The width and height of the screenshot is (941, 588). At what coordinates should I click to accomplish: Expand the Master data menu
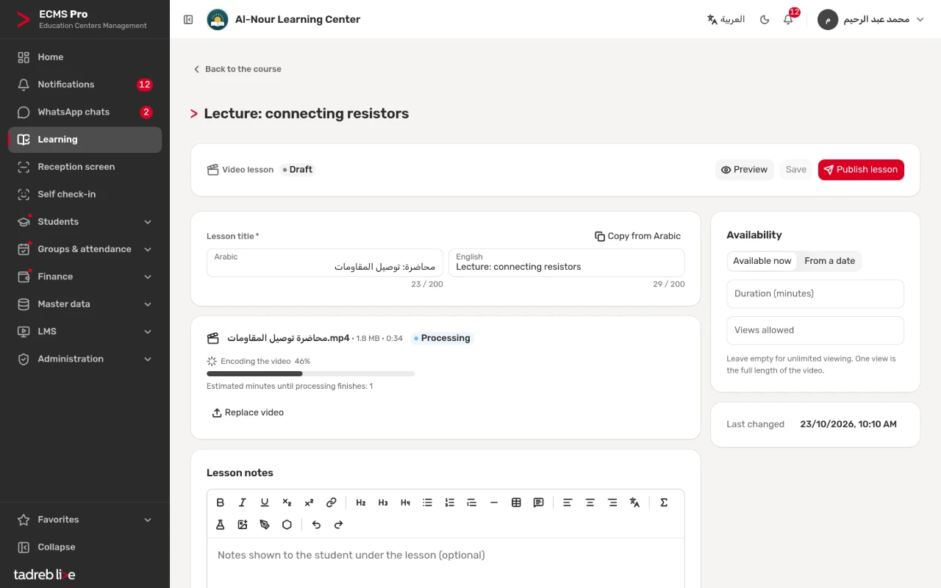click(85, 304)
